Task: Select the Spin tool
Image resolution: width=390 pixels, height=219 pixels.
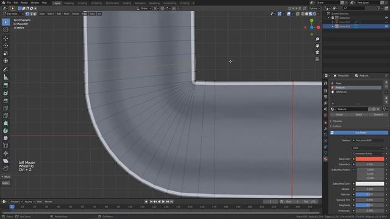Action: (x=5, y=131)
